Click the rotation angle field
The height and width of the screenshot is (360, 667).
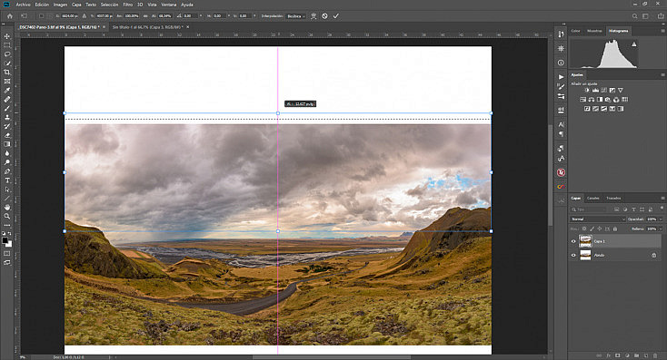pos(190,15)
